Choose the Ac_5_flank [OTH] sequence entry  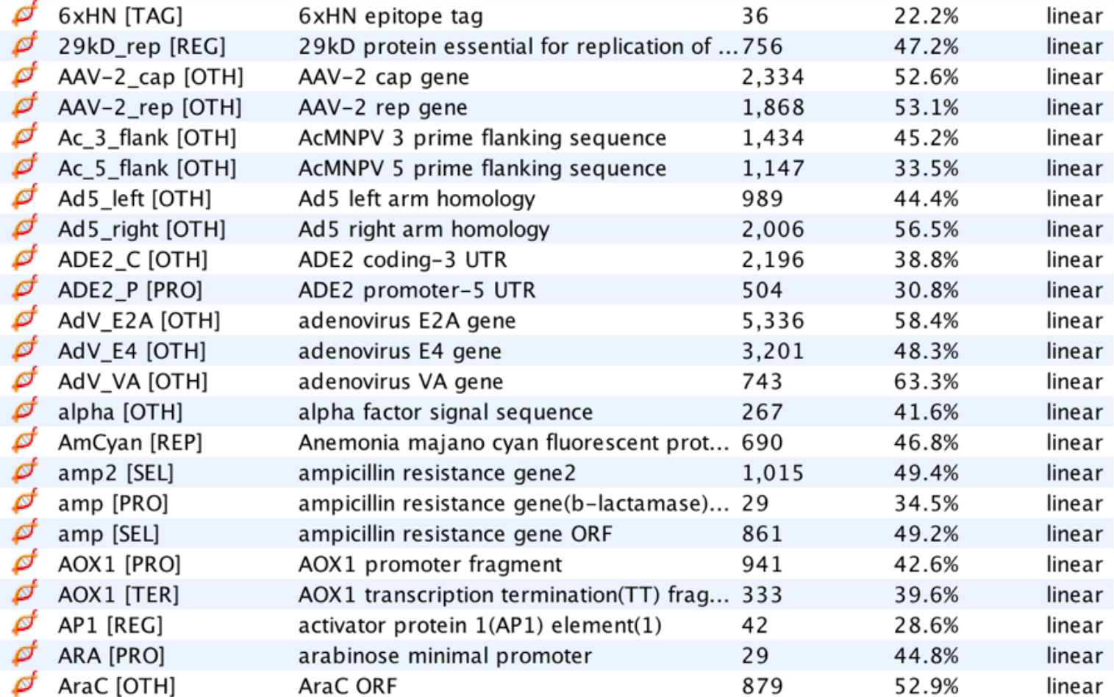pyautogui.click(x=147, y=168)
